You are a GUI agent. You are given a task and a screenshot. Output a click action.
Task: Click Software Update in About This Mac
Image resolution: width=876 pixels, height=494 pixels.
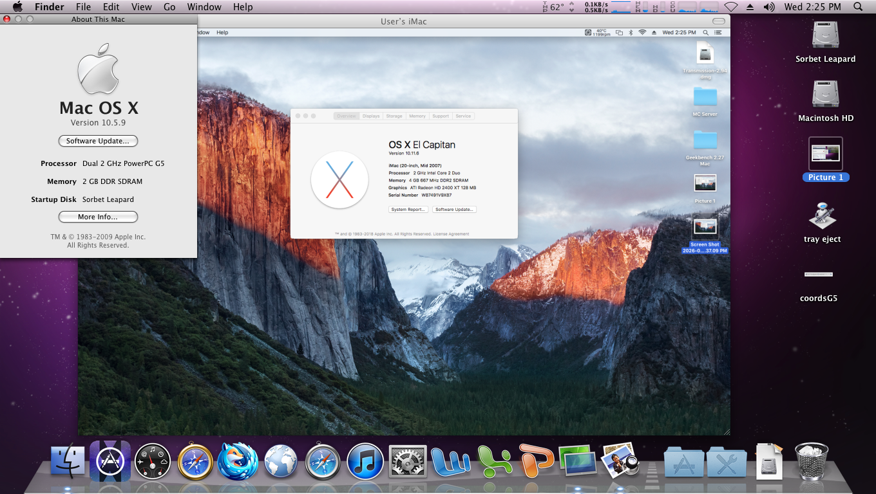[x=98, y=141]
